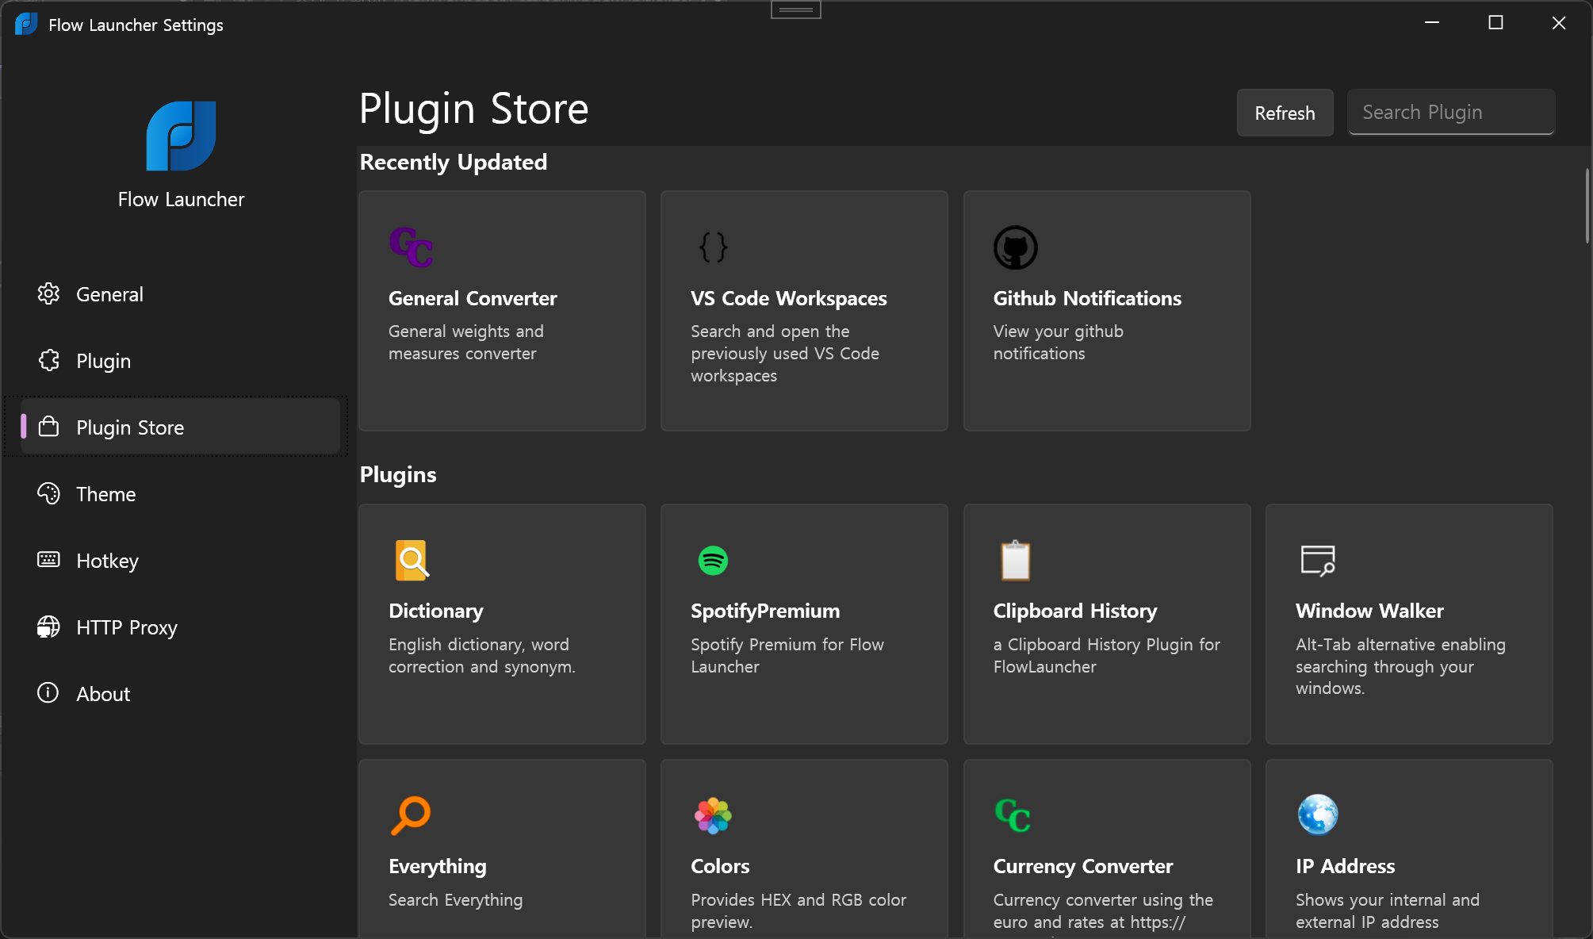The height and width of the screenshot is (939, 1593).
Task: Click the Clipboard History clipboard icon
Action: click(x=1015, y=561)
